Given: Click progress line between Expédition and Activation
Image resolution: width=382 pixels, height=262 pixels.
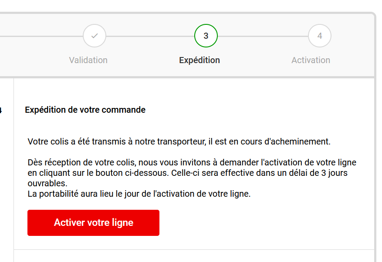Looking at the screenshot, I should click(263, 36).
